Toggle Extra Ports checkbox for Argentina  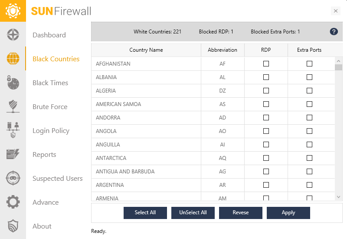(x=309, y=185)
